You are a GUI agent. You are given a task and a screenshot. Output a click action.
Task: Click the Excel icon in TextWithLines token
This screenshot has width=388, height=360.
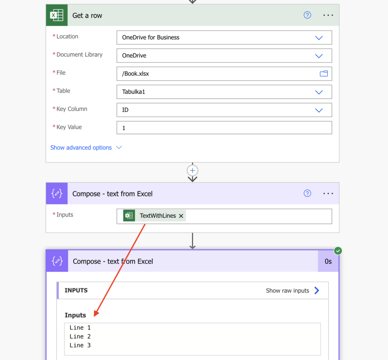click(129, 216)
